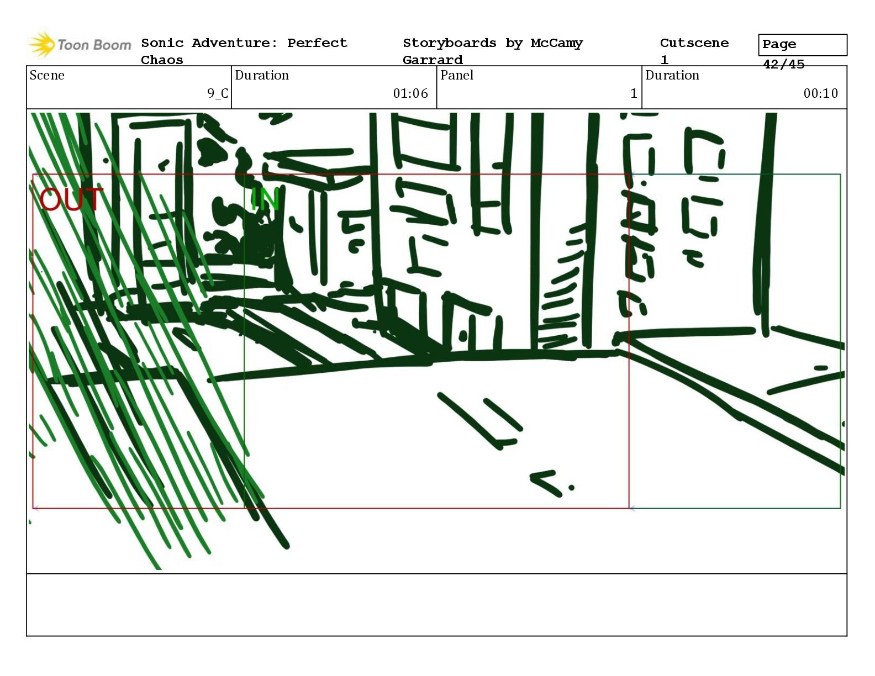Click the green 'IN' camera marker
Image resolution: width=875 pixels, height=676 pixels.
[x=265, y=199]
